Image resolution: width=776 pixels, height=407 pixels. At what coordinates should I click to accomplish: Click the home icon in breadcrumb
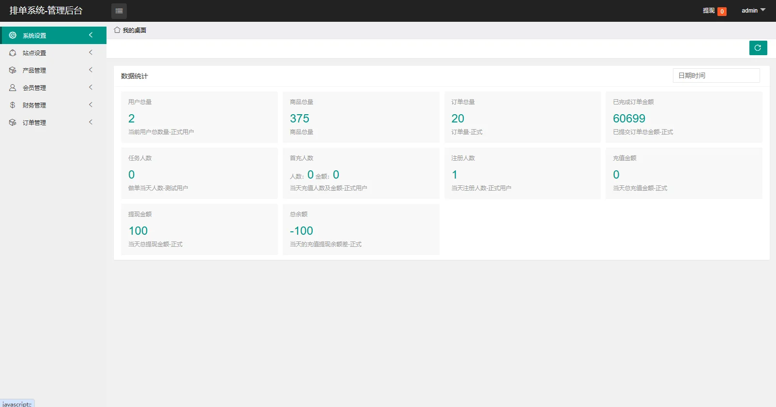[117, 30]
